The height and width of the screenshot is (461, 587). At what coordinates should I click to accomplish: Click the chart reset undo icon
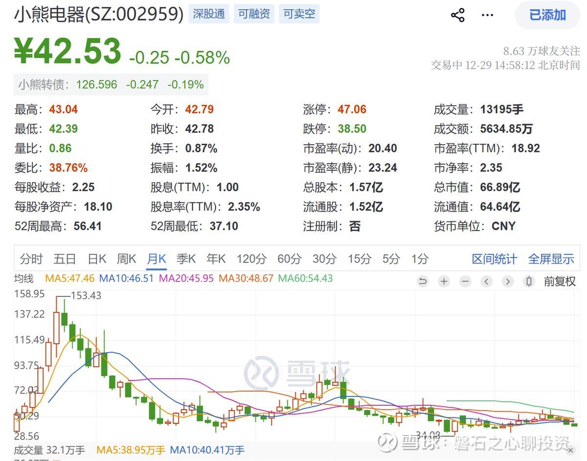coord(423,282)
